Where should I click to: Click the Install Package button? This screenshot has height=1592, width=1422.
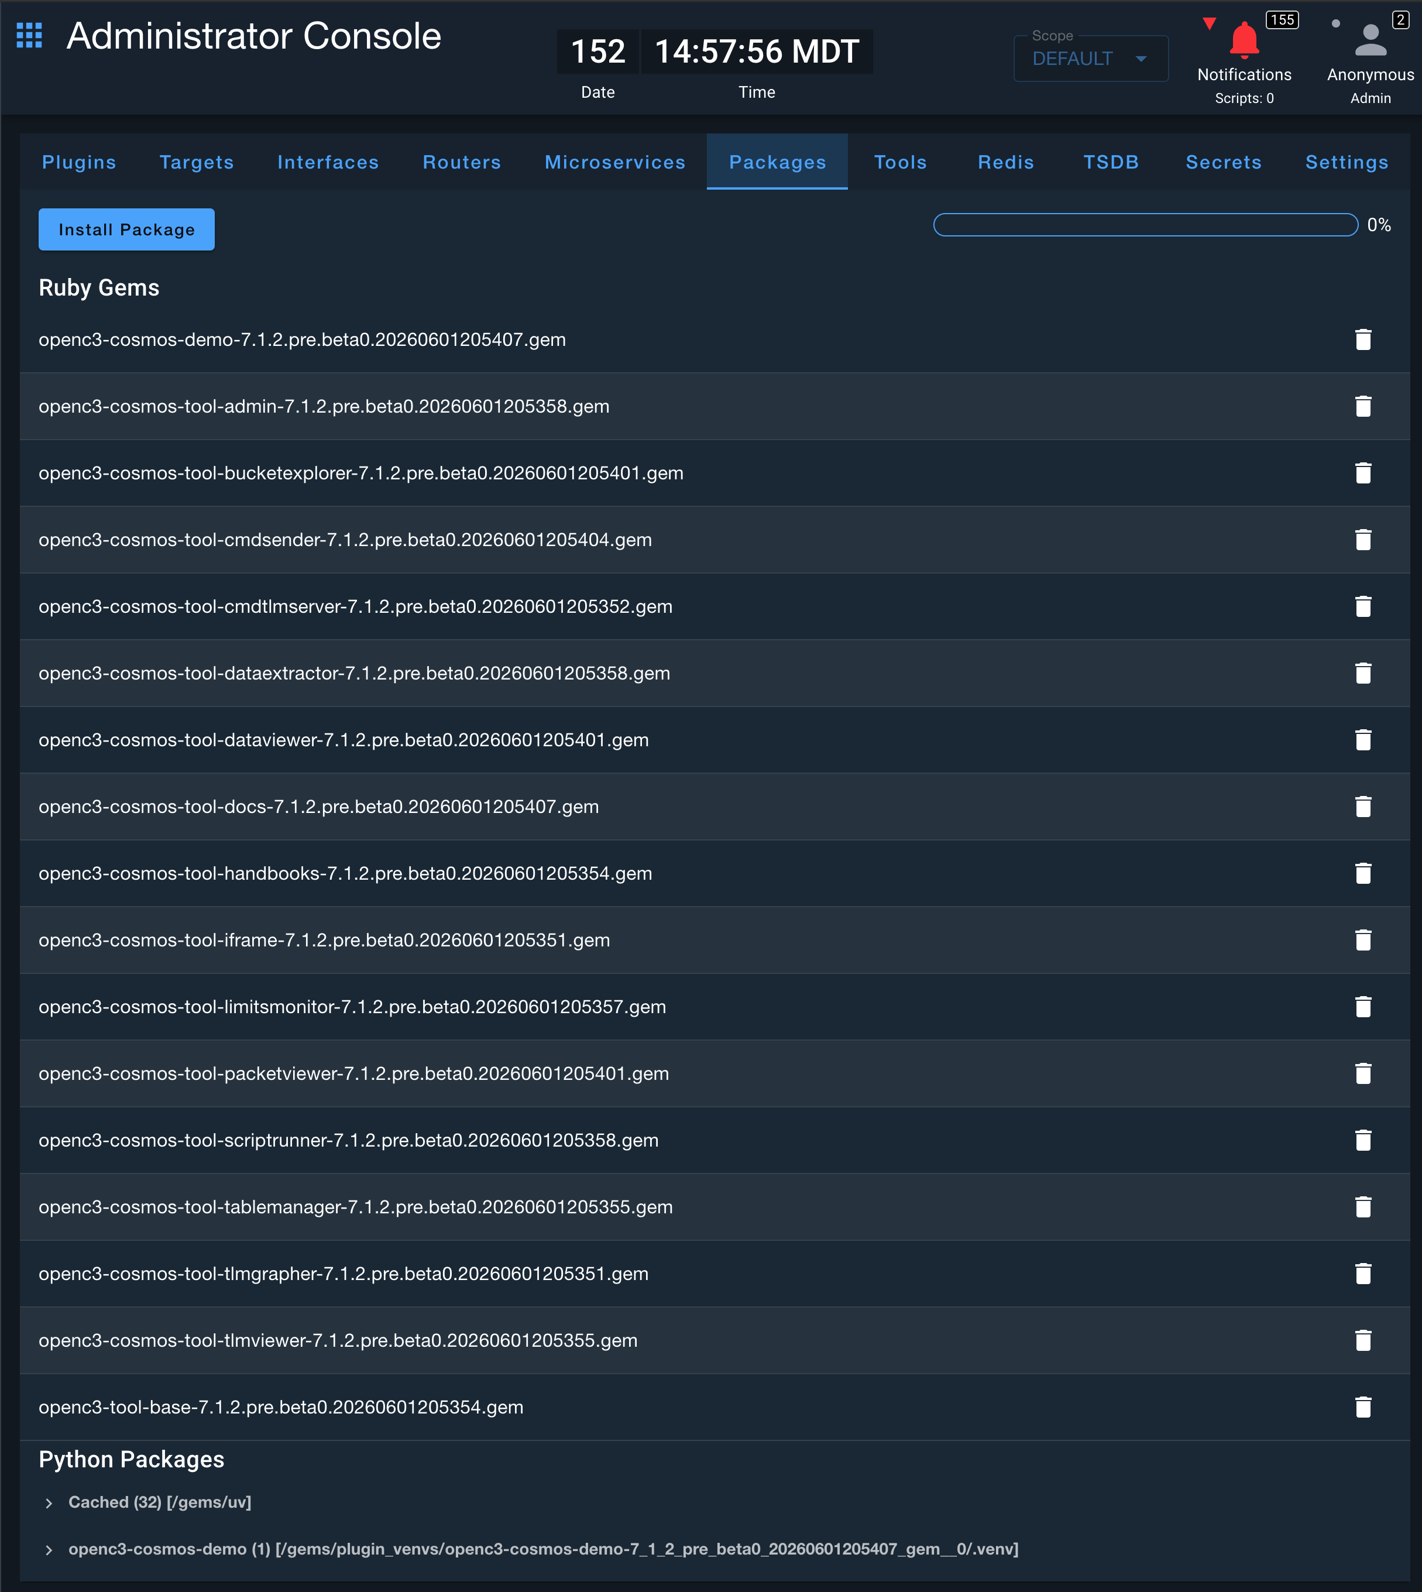pyautogui.click(x=126, y=230)
